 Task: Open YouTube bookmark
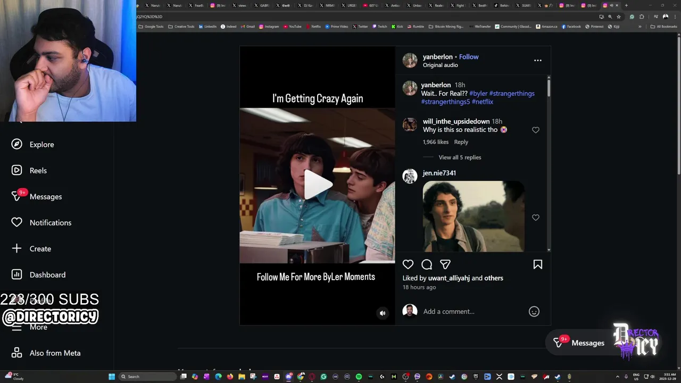coord(293,27)
